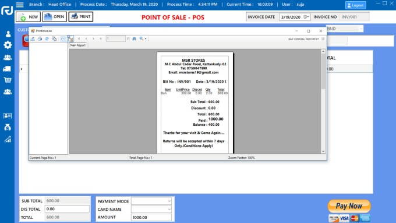Viewport: 396px width, 223px height.
Task: Click the Copy icon in report toolbar
Action: (54, 38)
